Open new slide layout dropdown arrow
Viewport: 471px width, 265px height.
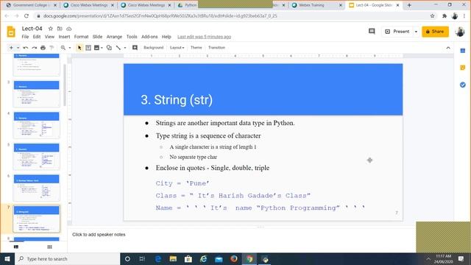pos(18,48)
